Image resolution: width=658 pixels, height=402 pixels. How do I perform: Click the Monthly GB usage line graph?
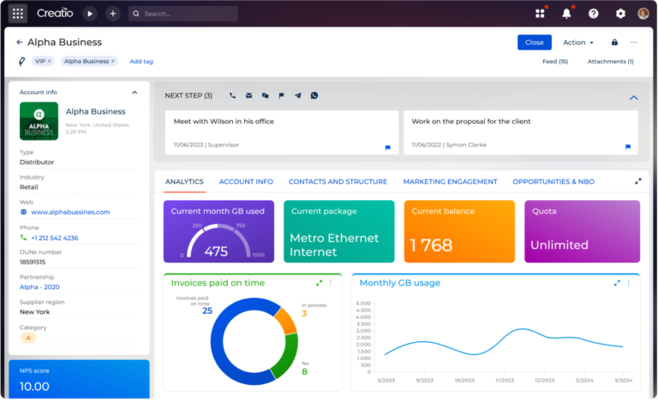click(x=504, y=341)
